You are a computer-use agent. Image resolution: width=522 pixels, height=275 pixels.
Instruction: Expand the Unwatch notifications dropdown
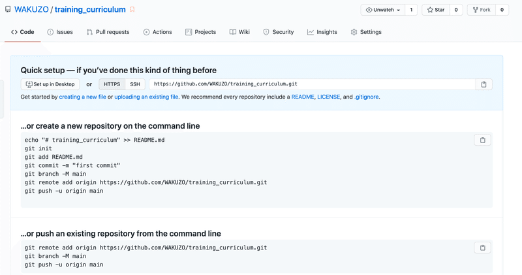click(x=383, y=10)
